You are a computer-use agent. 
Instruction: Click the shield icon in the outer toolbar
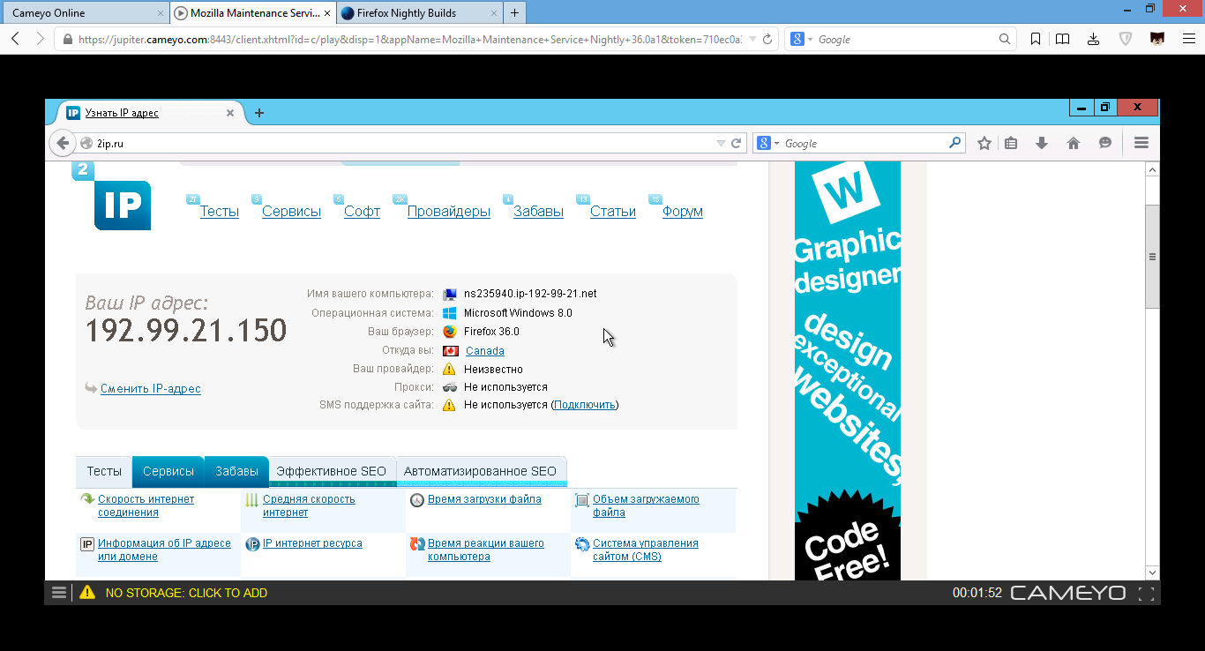pyautogui.click(x=1126, y=39)
